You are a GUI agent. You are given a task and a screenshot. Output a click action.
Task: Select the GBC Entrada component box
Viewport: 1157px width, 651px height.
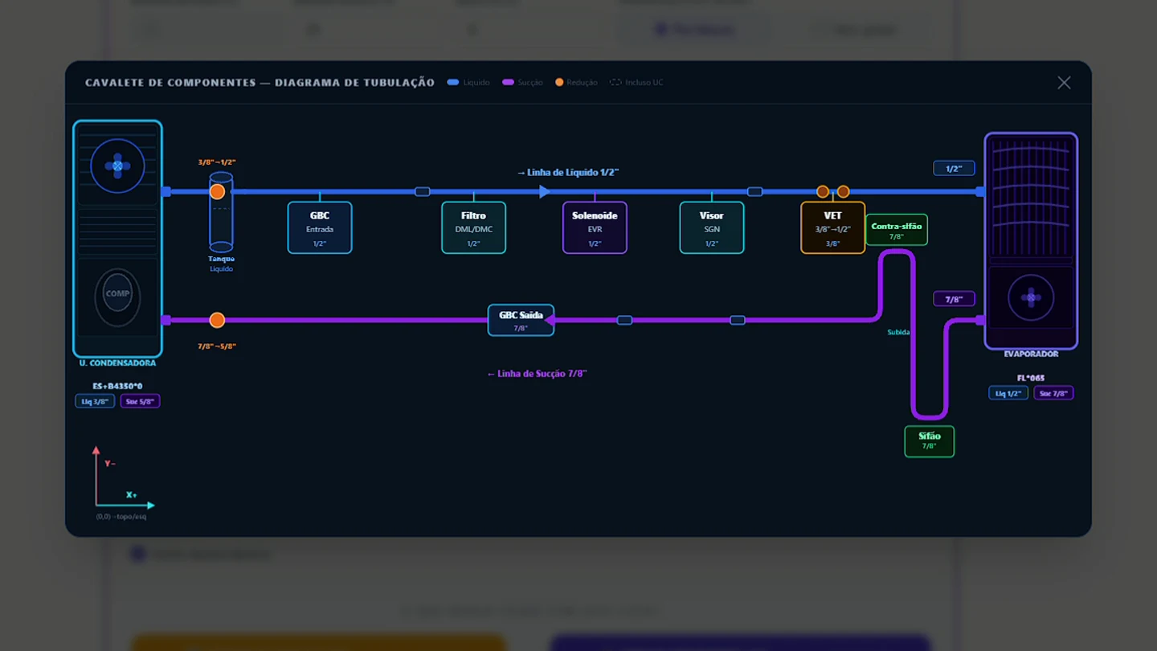point(320,227)
